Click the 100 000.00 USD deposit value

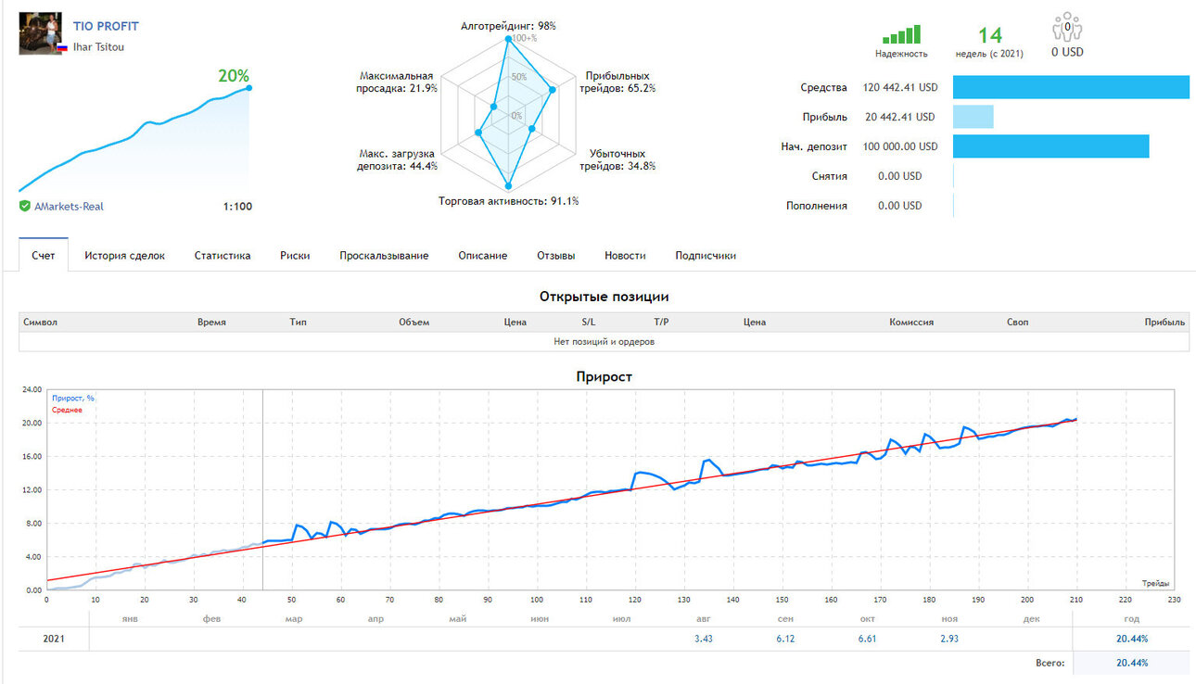pos(900,146)
